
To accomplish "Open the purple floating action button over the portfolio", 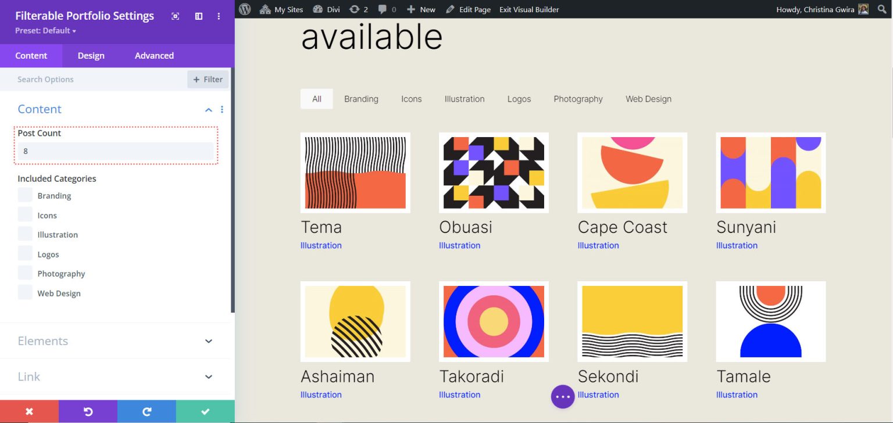I will [562, 396].
